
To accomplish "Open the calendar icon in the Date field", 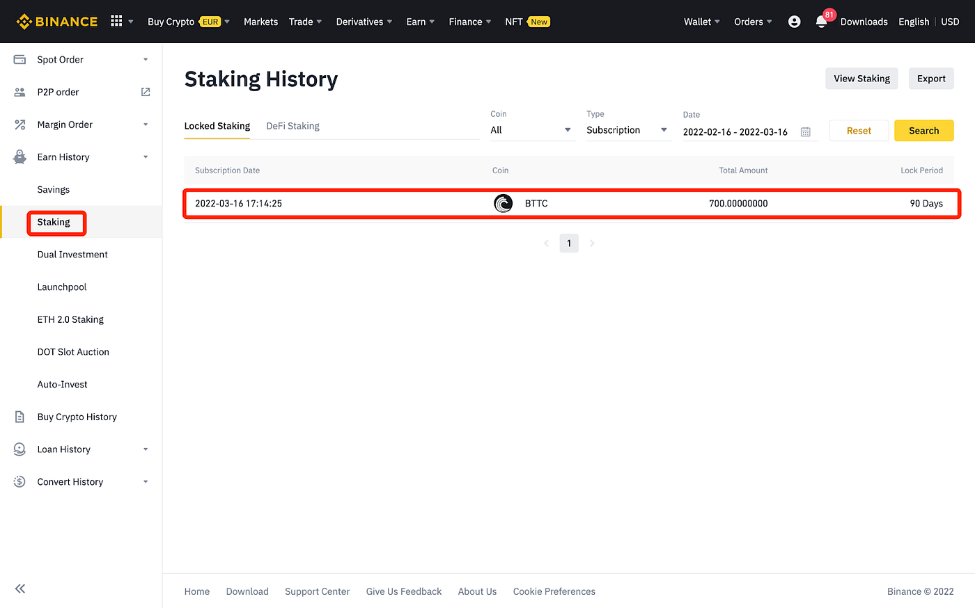I will (x=806, y=131).
